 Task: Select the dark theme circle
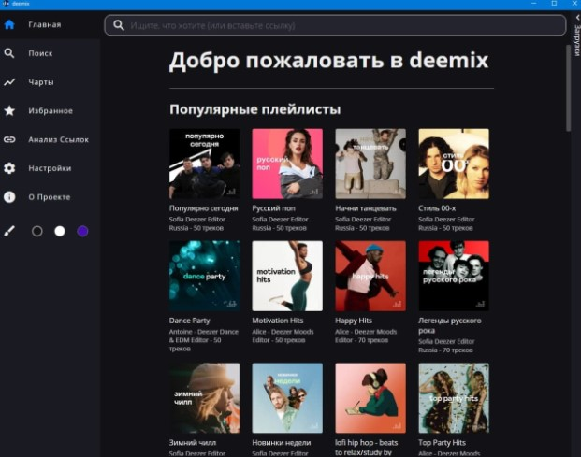[x=37, y=231]
